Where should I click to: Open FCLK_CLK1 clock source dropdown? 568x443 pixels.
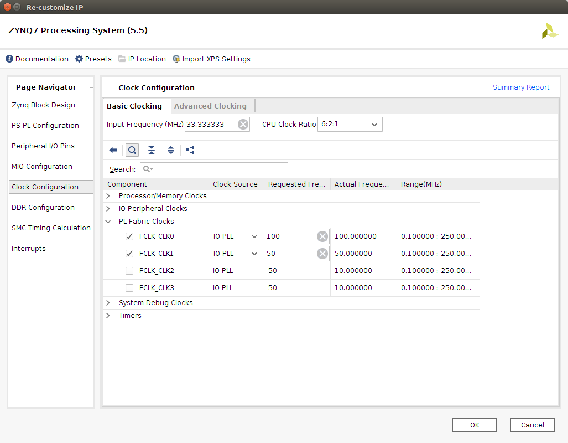coord(235,254)
